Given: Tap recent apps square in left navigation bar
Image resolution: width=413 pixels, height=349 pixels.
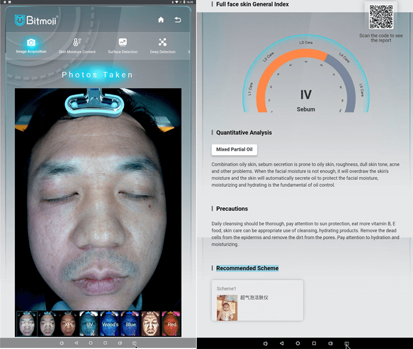Looking at the screenshot, I should tap(105, 343).
